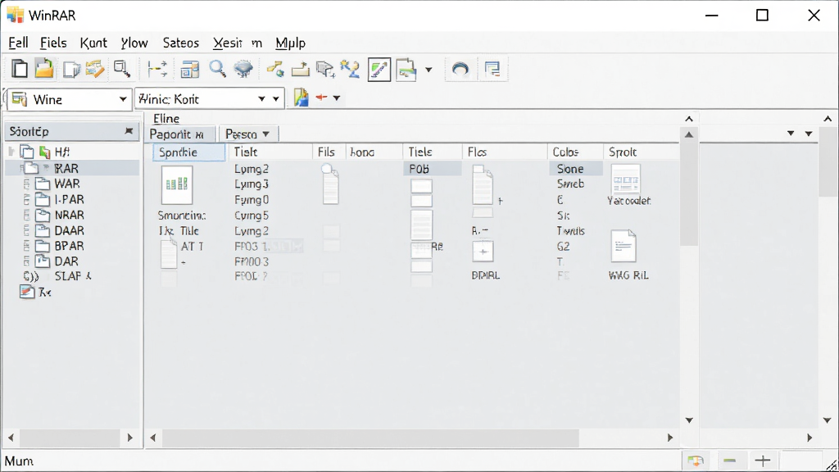Collapse panel using chevron right of Eline
The height and width of the screenshot is (472, 839).
(x=689, y=119)
